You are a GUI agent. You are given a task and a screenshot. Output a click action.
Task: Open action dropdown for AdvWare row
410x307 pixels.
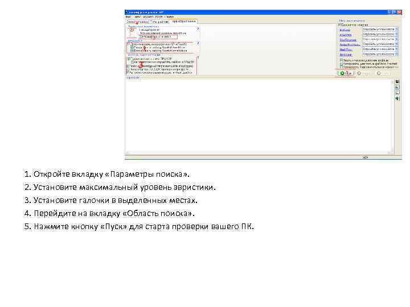point(396,34)
